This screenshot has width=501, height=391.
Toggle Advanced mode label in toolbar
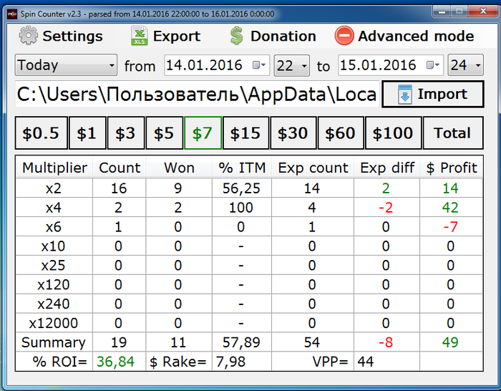coord(416,36)
